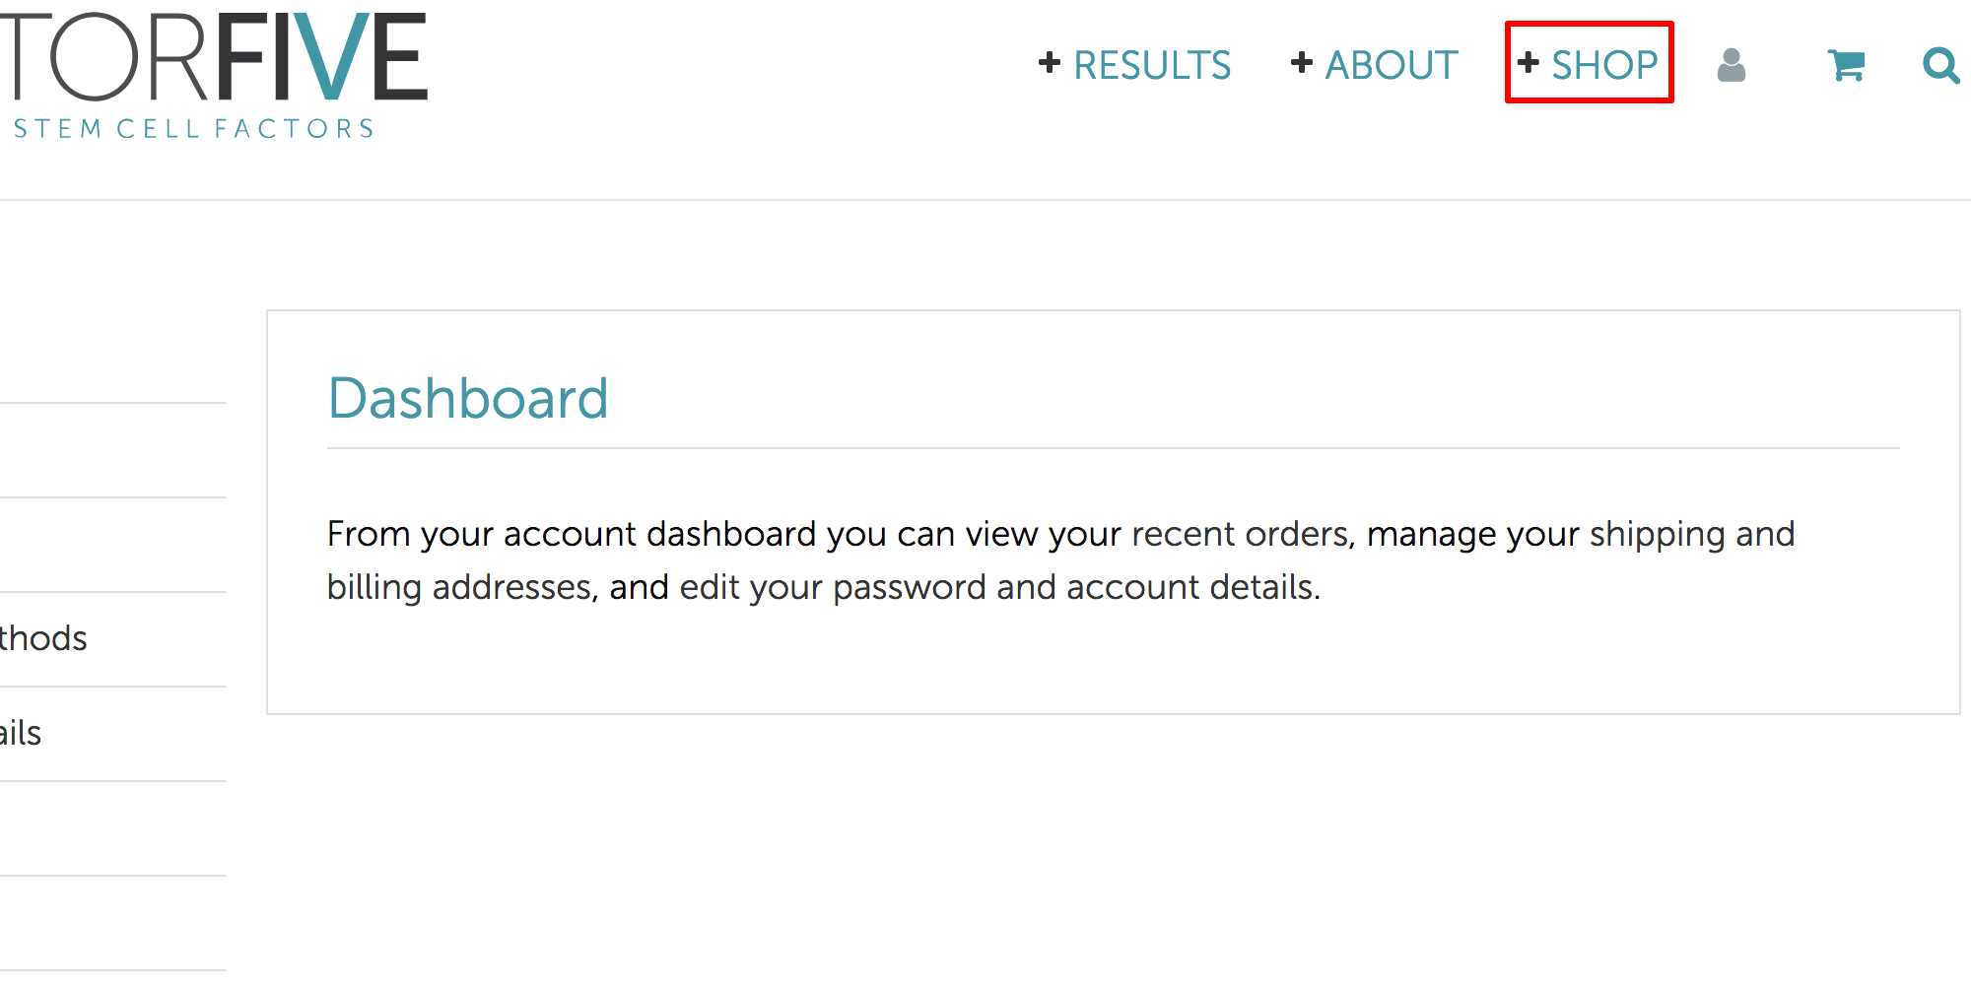Open the shopping cart icon
The height and width of the screenshot is (985, 1971).
tap(1846, 65)
